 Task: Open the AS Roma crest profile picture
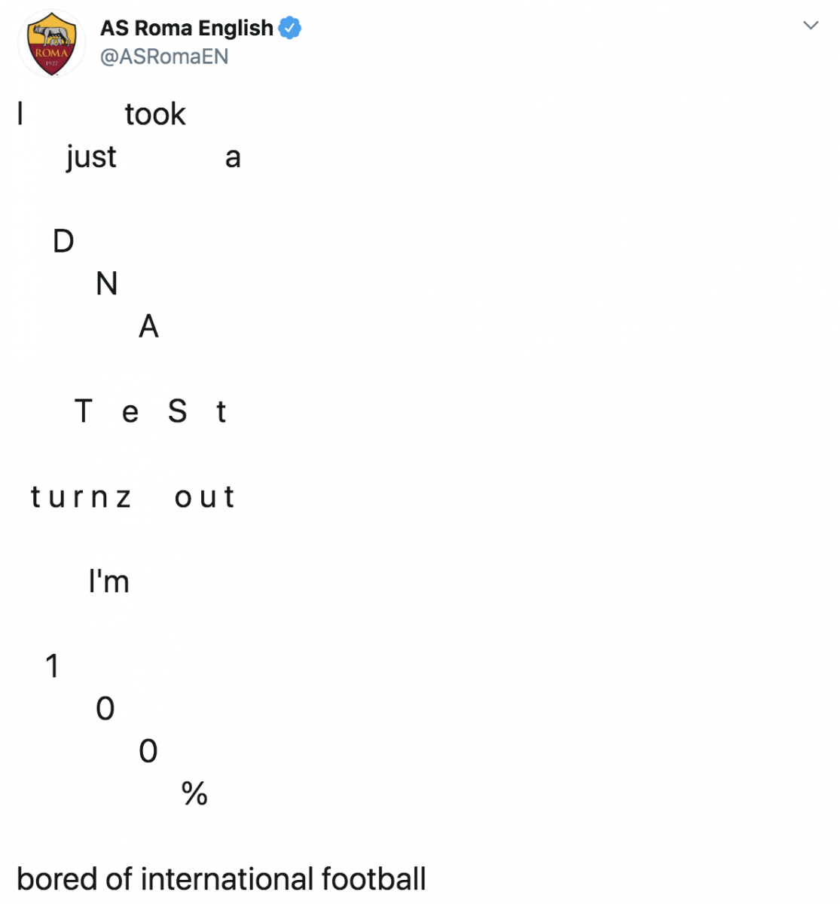(x=51, y=44)
